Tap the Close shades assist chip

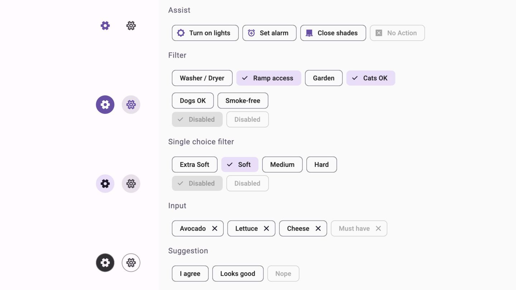pyautogui.click(x=333, y=33)
